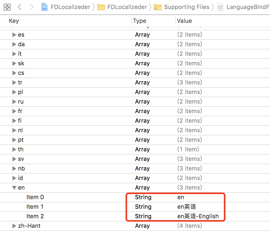Expand the zh-Hant array row
Image resolution: width=270 pixels, height=231 pixels.
pyautogui.click(x=14, y=226)
